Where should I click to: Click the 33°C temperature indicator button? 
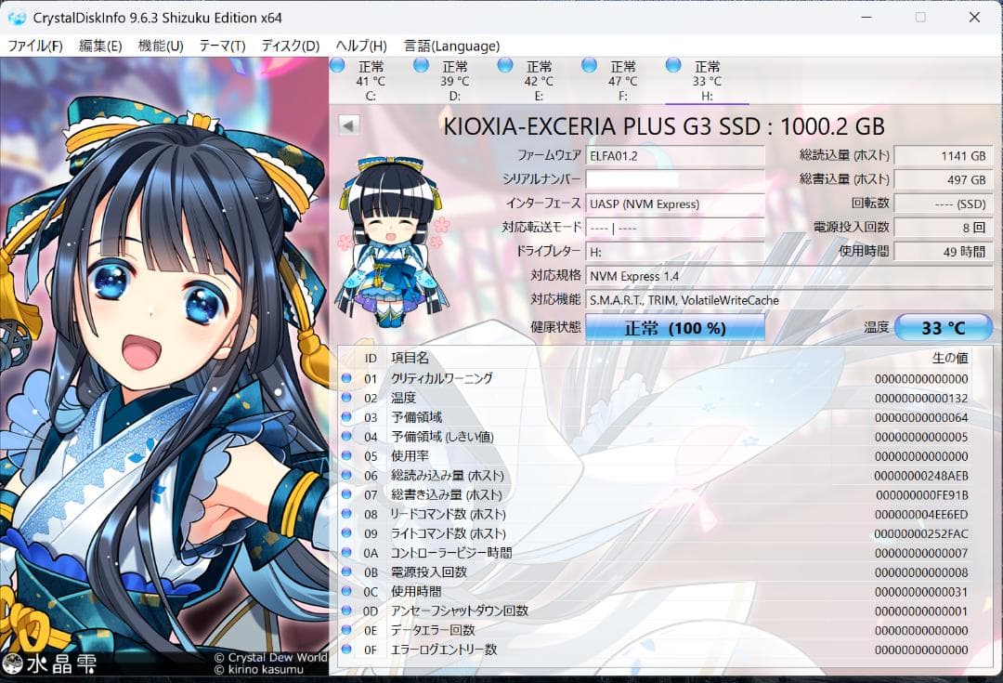(944, 327)
